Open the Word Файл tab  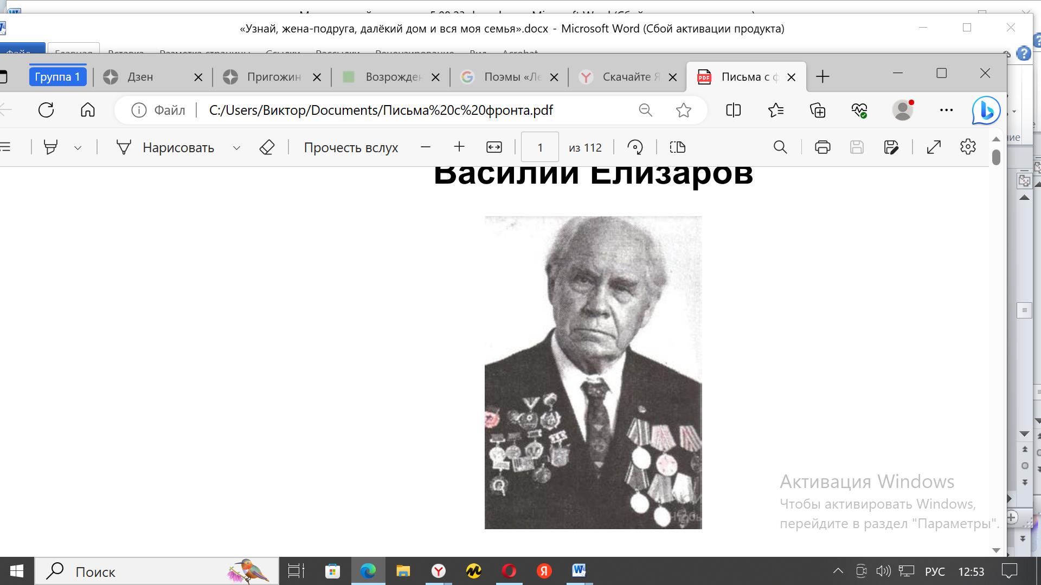point(21,50)
